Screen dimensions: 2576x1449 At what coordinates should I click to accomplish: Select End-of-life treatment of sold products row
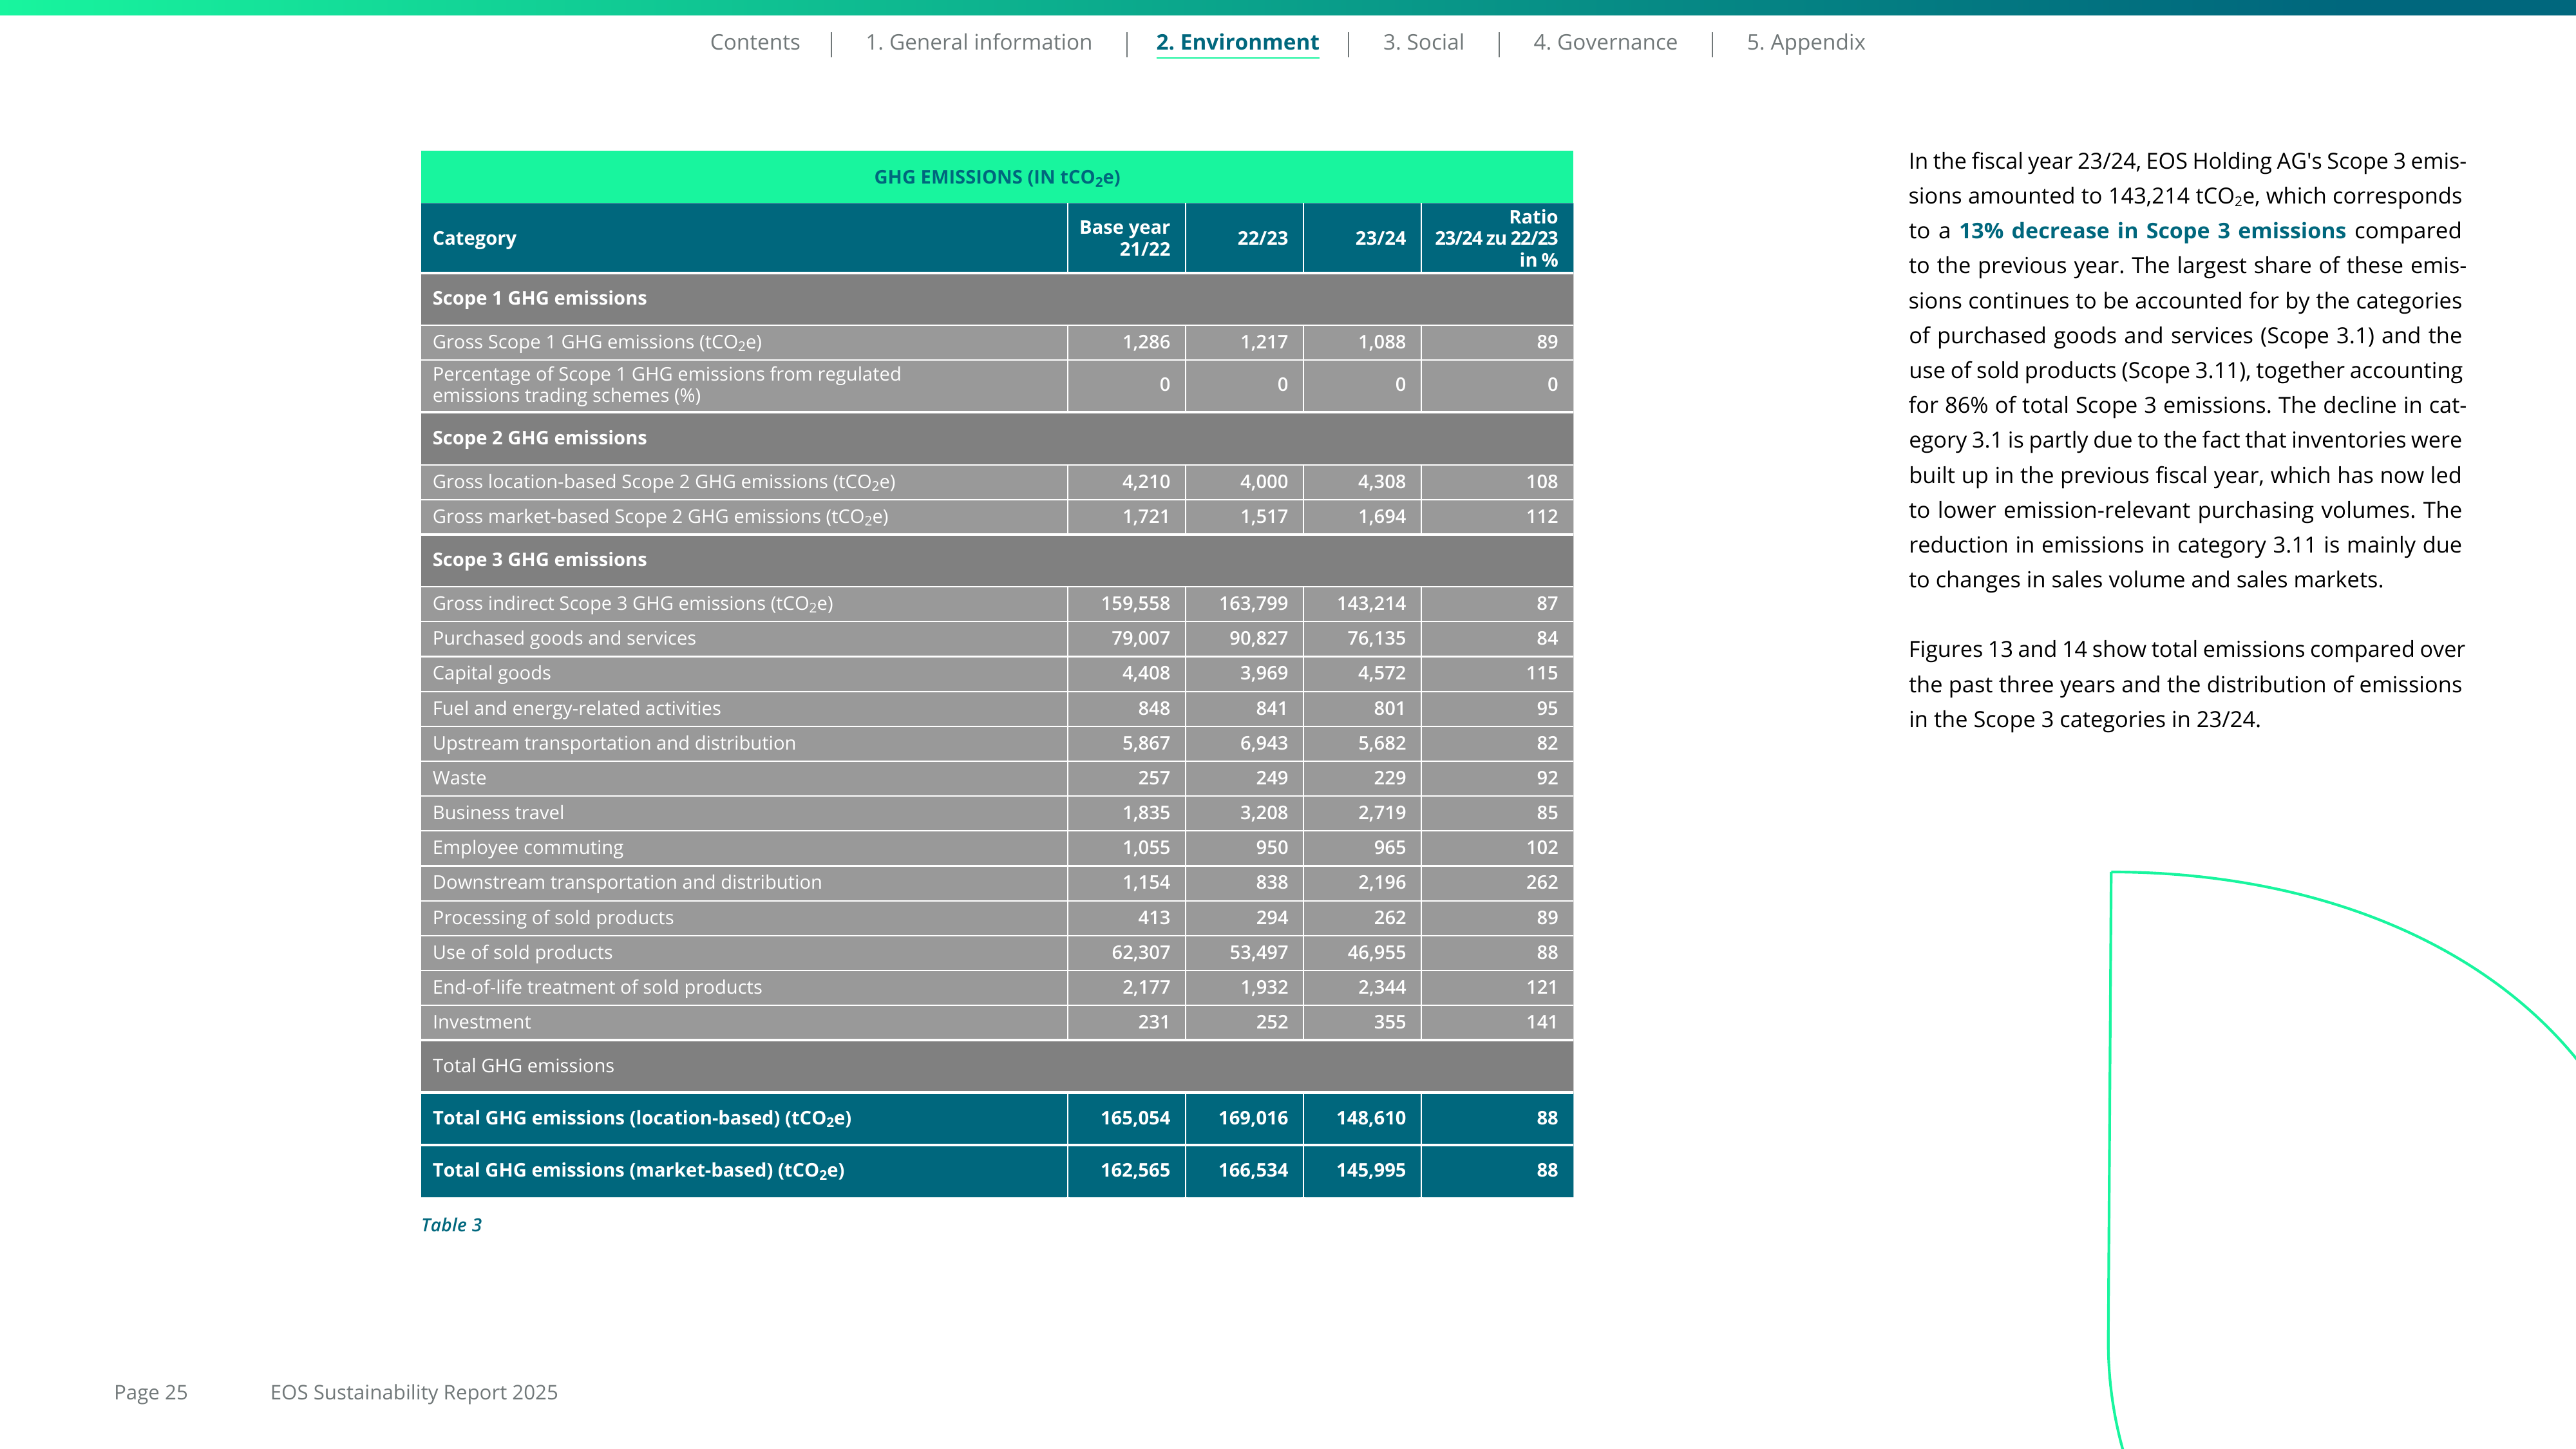(x=997, y=987)
